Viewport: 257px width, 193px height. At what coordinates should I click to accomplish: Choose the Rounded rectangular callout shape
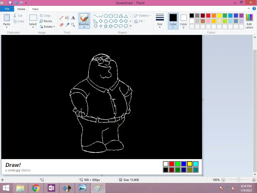tap(116, 26)
